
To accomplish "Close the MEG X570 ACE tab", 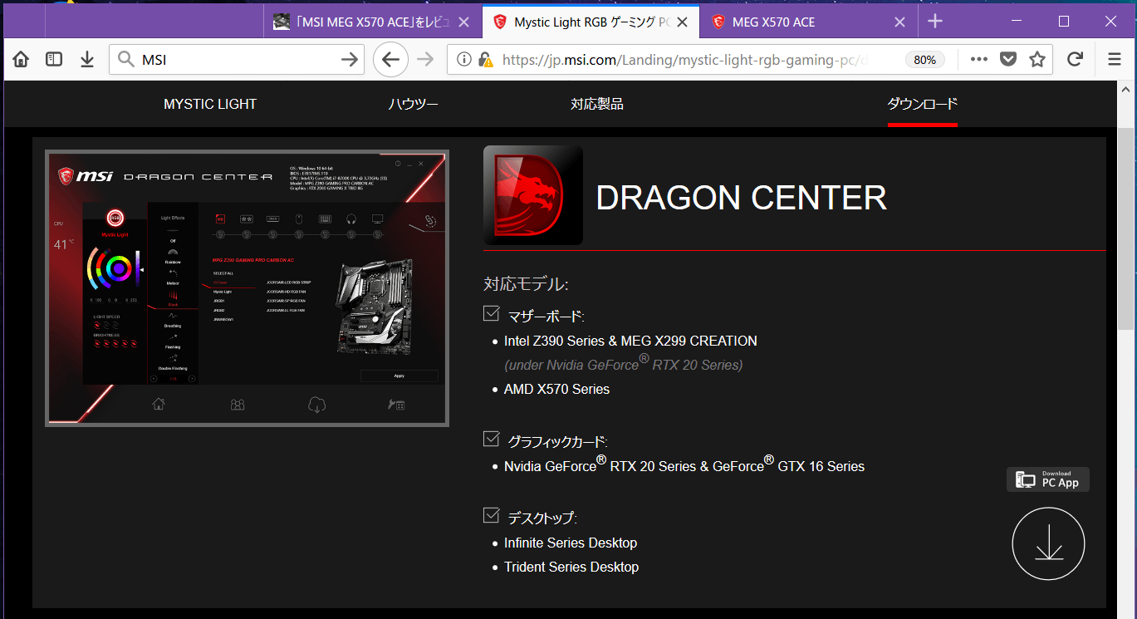I will point(899,22).
